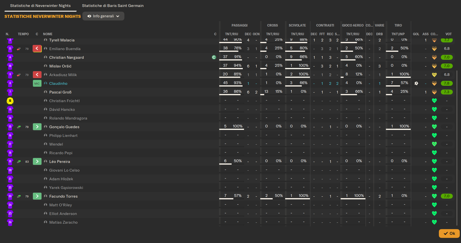The image size is (461, 243).
Task: Click the red substituted-off arrow on Emiliano Buendía's row
Action: [x=37, y=48]
